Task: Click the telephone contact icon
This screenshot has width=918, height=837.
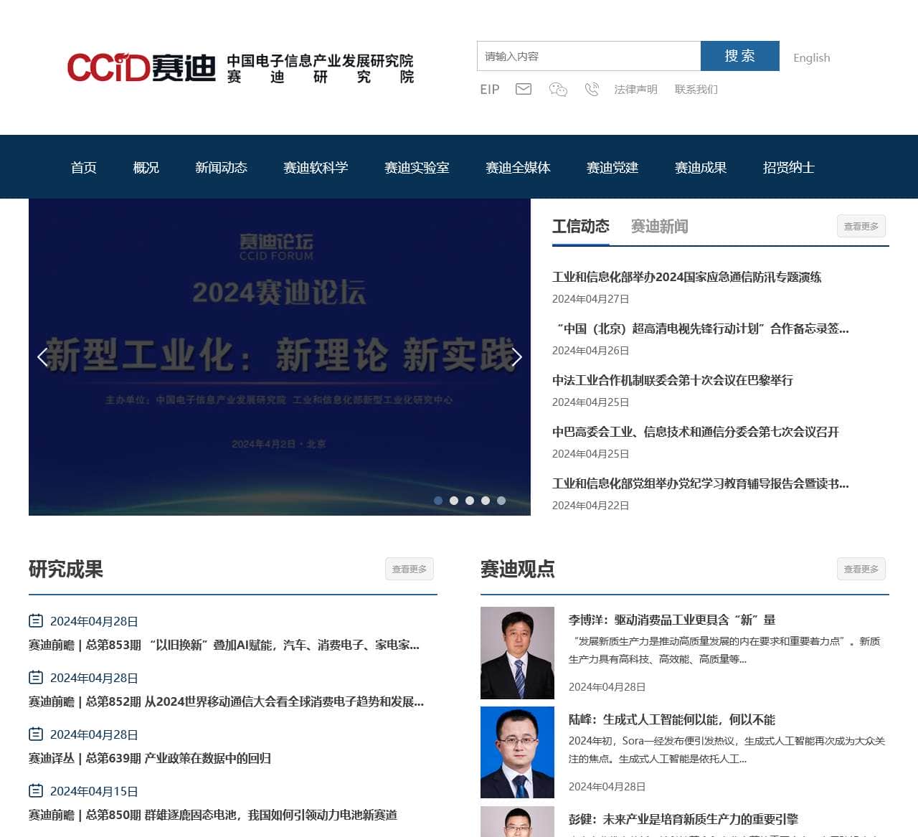Action: point(592,89)
